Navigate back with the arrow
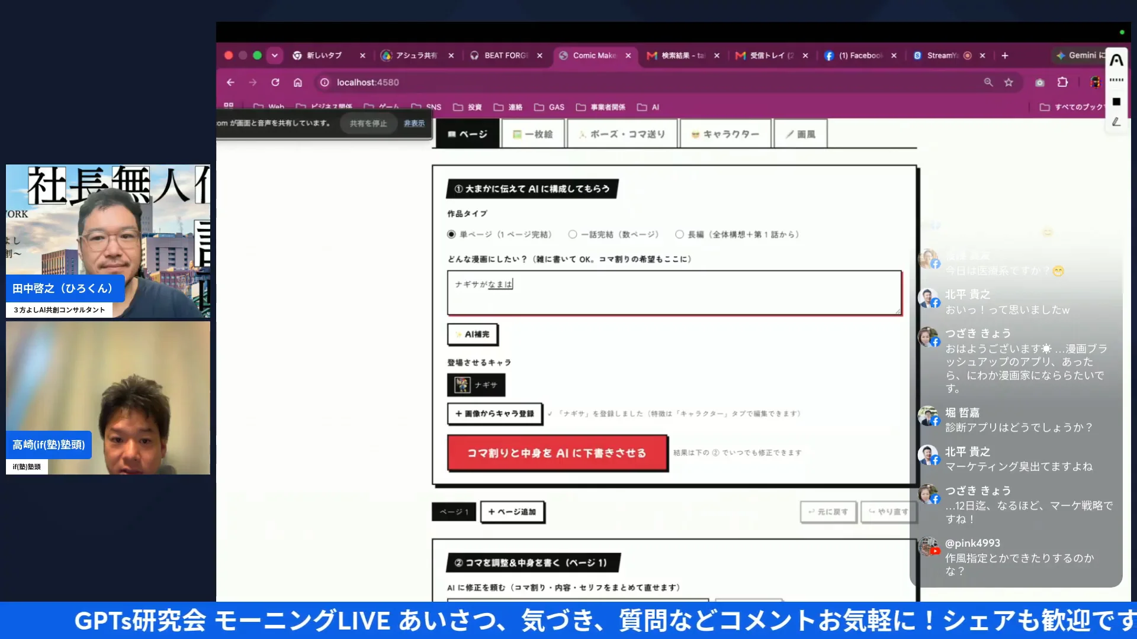1137x639 pixels. tap(230, 82)
